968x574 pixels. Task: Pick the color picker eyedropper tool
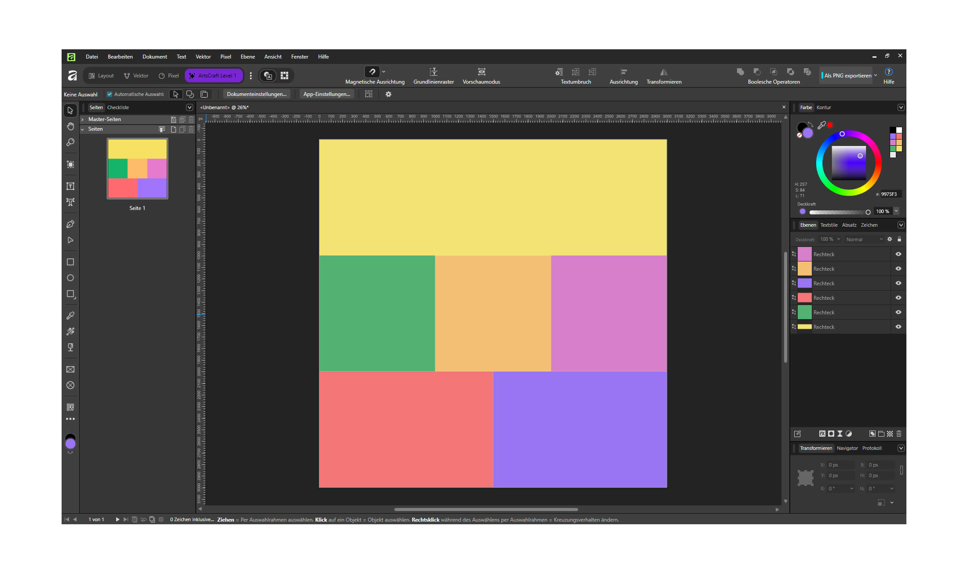[x=70, y=316]
